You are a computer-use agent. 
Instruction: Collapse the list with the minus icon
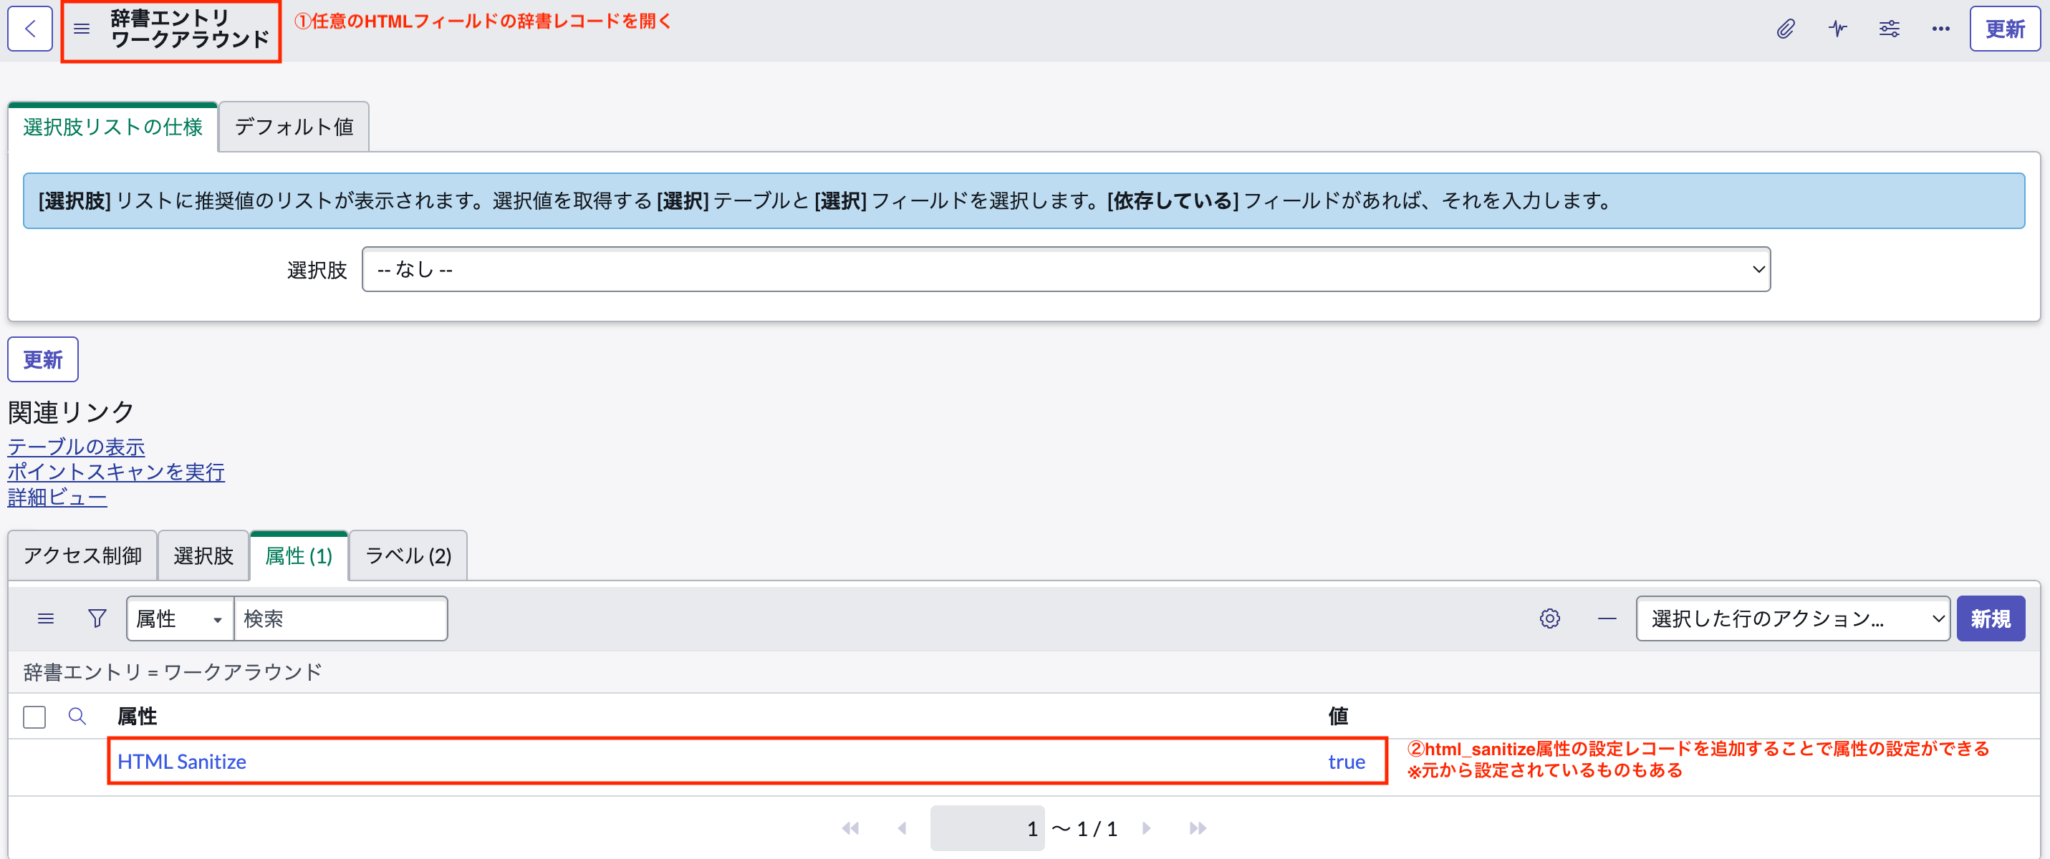click(x=1607, y=618)
